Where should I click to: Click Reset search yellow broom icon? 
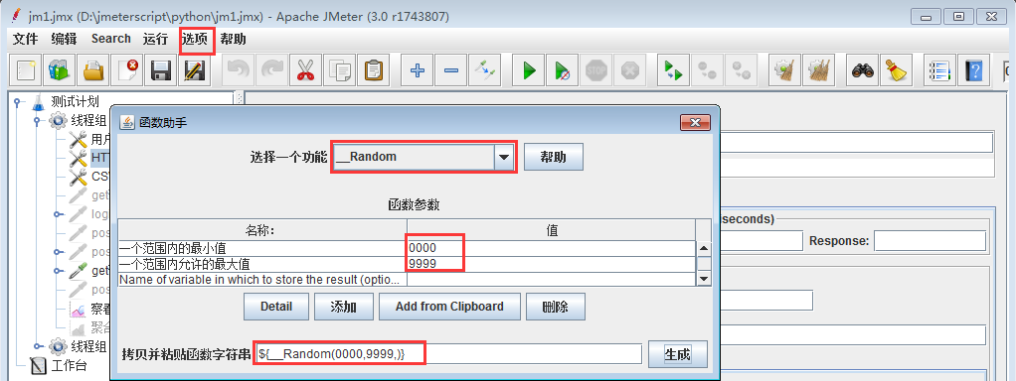(x=897, y=69)
